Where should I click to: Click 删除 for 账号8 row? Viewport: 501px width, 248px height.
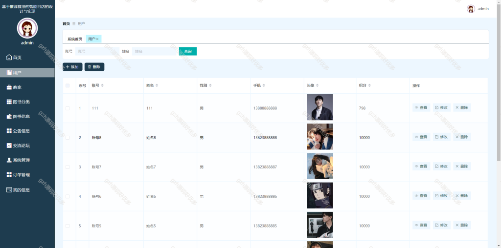pyautogui.click(x=462, y=137)
